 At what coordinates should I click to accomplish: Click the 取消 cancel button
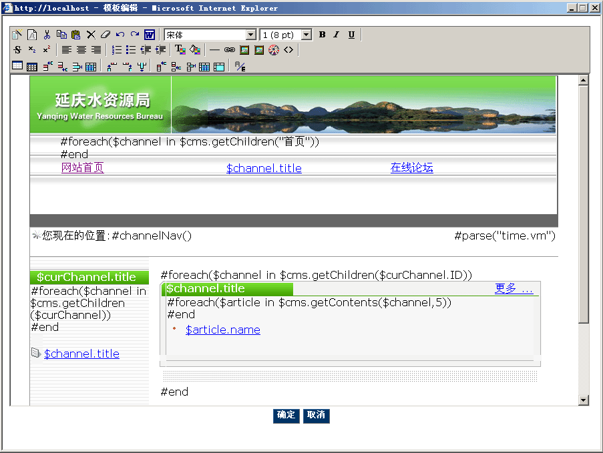pyautogui.click(x=316, y=415)
